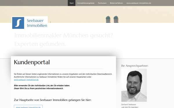Image resolution: width=174 pixels, height=108 pixels.
Task: Click the 'Ihr Ansprechpartner:' heading
Action: [x=135, y=66]
